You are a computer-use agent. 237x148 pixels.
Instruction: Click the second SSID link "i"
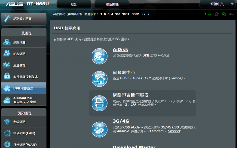point(148,14)
